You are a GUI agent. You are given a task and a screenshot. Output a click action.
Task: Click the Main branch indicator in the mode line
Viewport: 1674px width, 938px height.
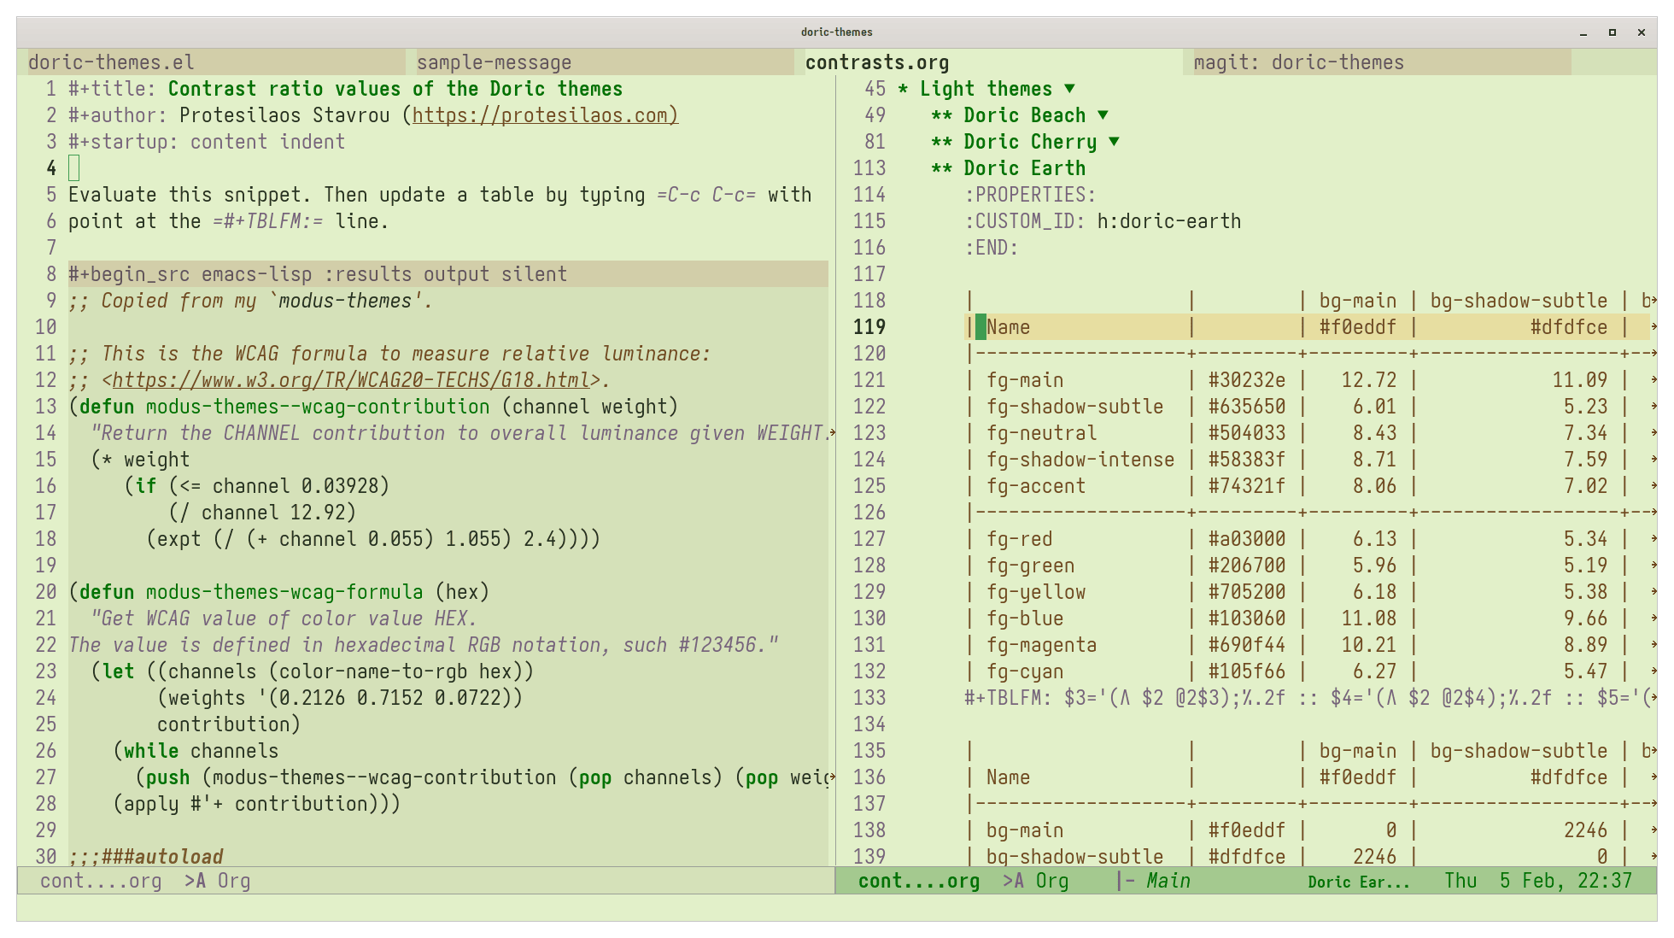coord(1168,881)
